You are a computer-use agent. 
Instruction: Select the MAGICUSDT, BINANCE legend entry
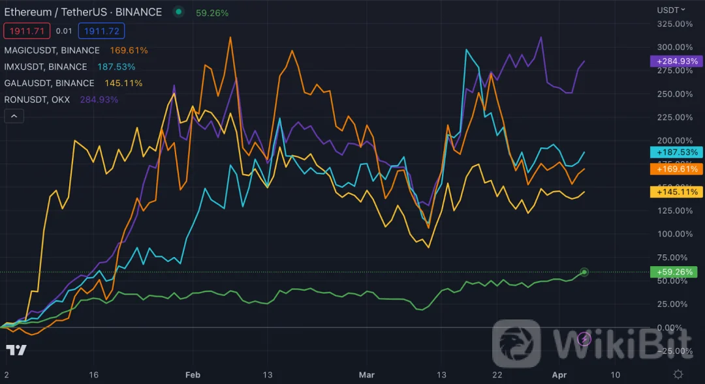click(x=52, y=50)
